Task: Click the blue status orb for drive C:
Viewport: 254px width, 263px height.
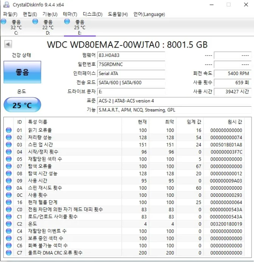Action: [3, 21]
